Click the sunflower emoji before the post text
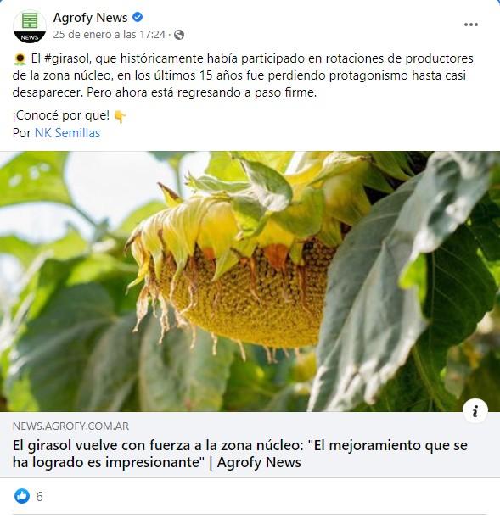The height and width of the screenshot is (518, 500). coord(20,59)
